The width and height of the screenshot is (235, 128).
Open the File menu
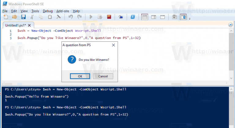point(5,11)
